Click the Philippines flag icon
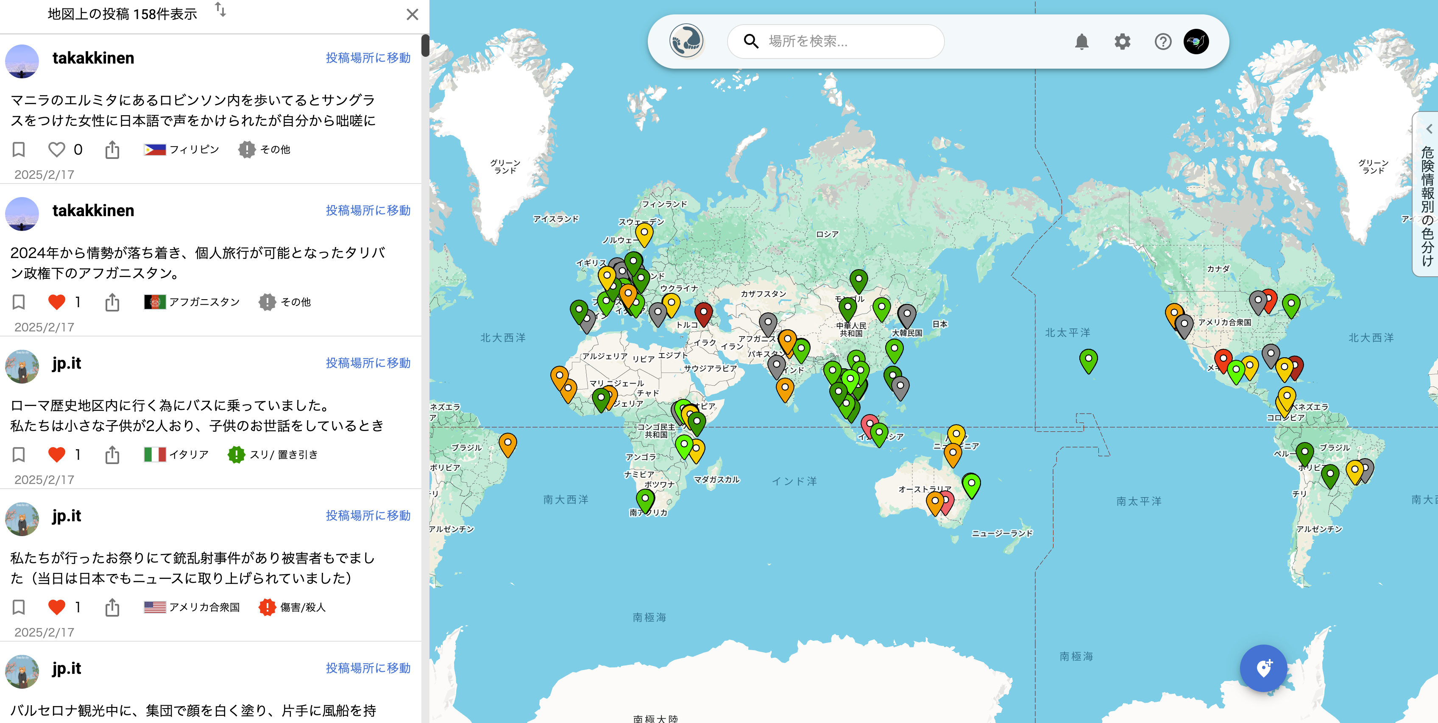Viewport: 1438px width, 723px height. click(155, 150)
